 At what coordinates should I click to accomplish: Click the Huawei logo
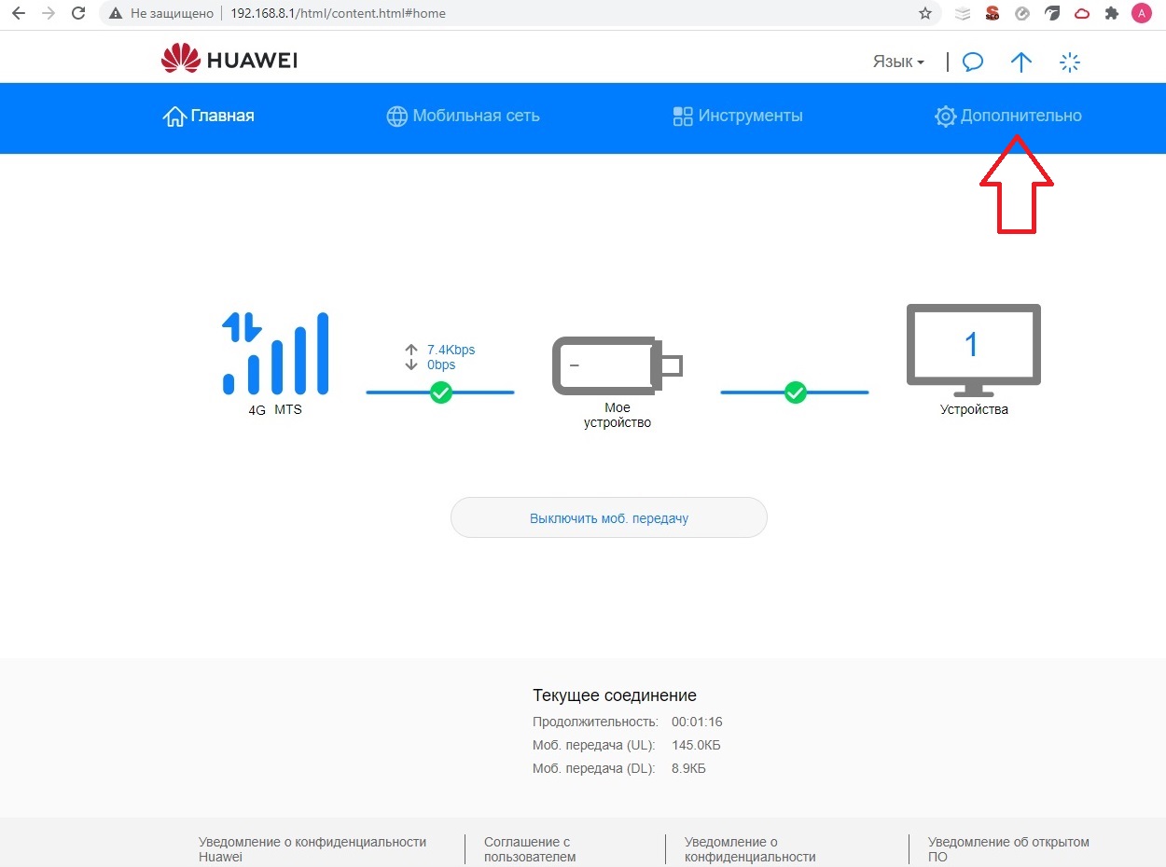tap(229, 61)
